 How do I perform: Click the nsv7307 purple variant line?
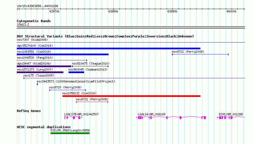(x=131, y=43)
